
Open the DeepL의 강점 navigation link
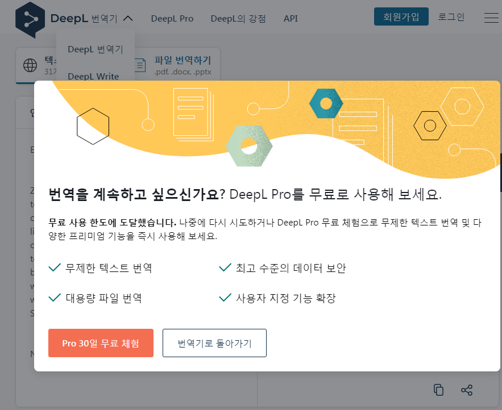238,19
